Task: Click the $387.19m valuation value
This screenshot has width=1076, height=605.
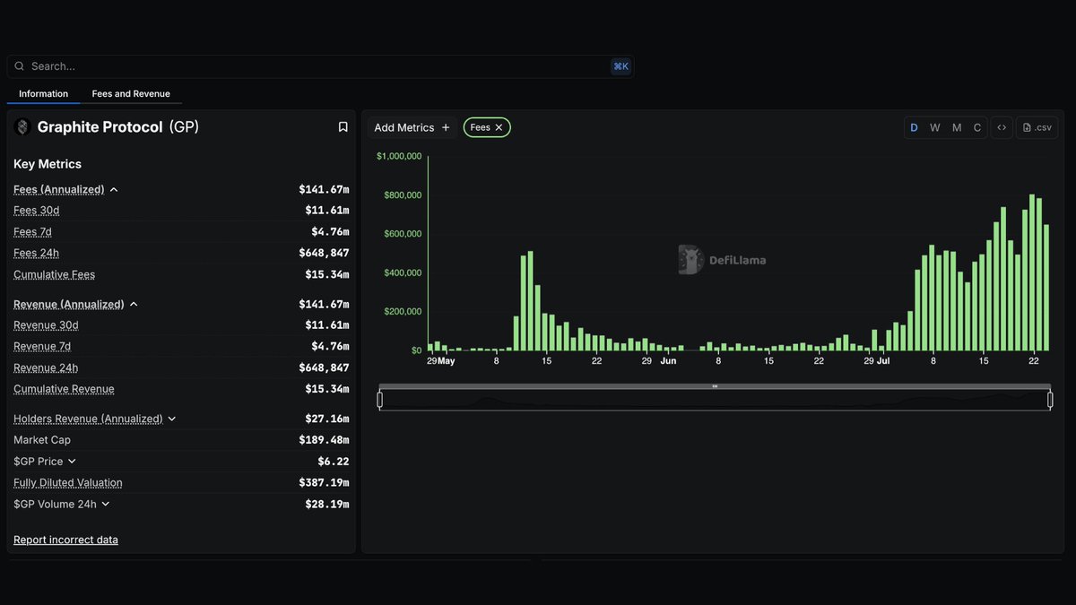Action: tap(324, 483)
